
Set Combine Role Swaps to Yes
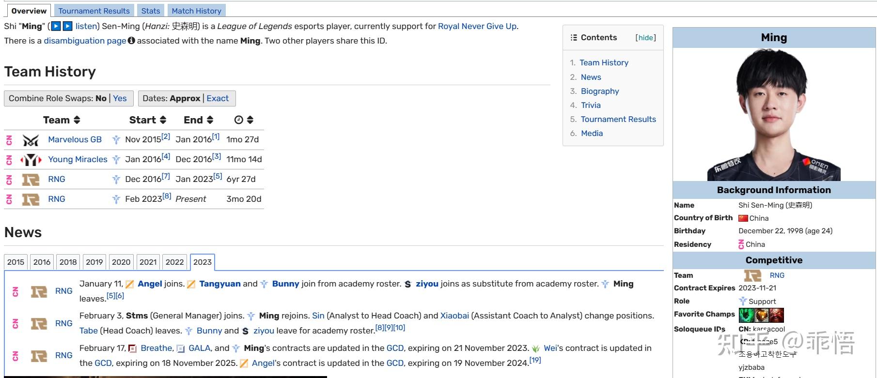coord(120,98)
